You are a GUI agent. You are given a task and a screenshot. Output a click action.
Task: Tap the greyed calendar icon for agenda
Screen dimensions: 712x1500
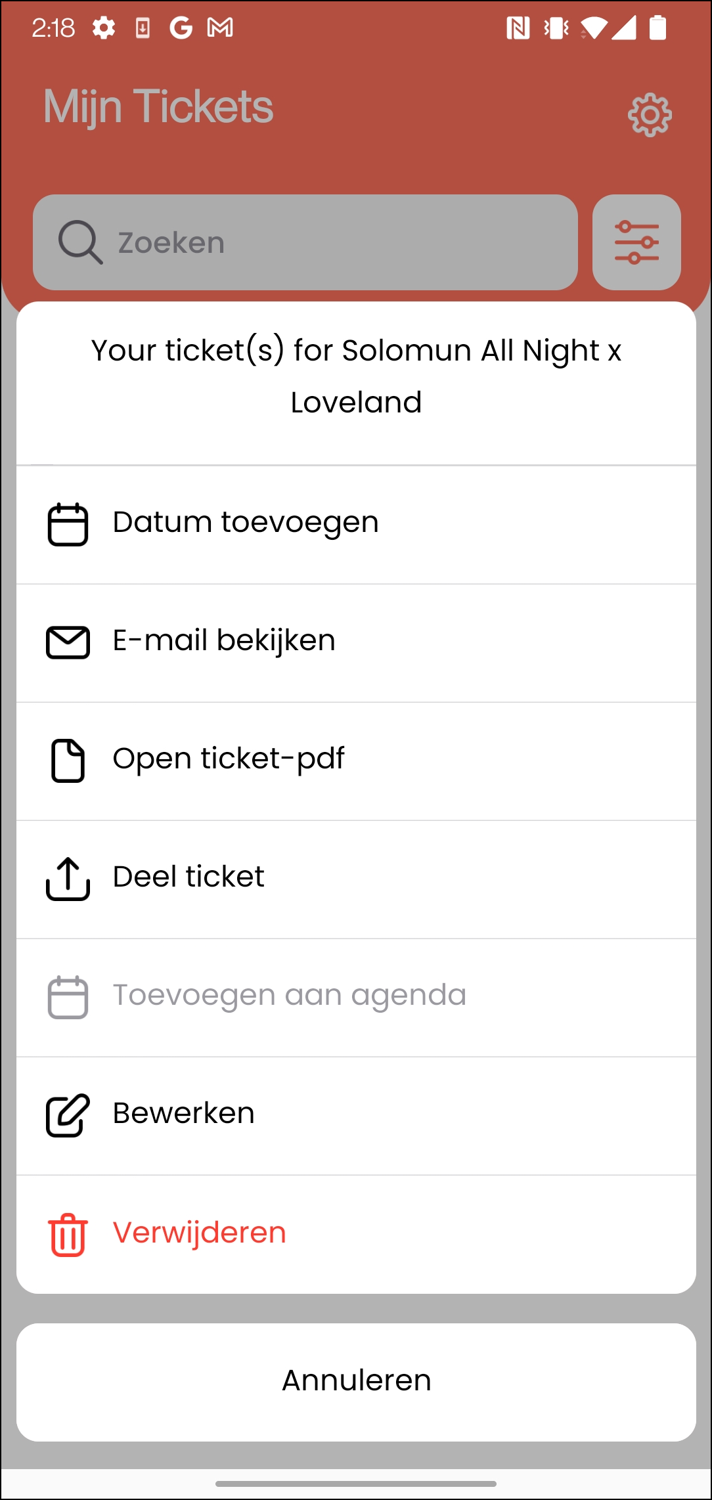(x=68, y=997)
